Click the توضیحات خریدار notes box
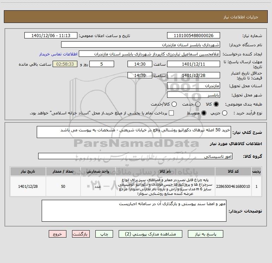Viewport: 272px width, 263px height. [134, 211]
